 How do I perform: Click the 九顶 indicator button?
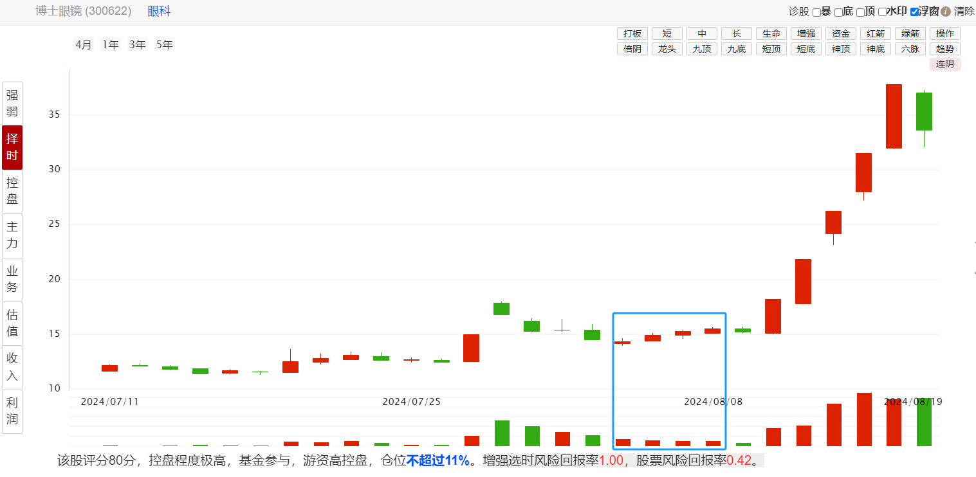[x=702, y=49]
